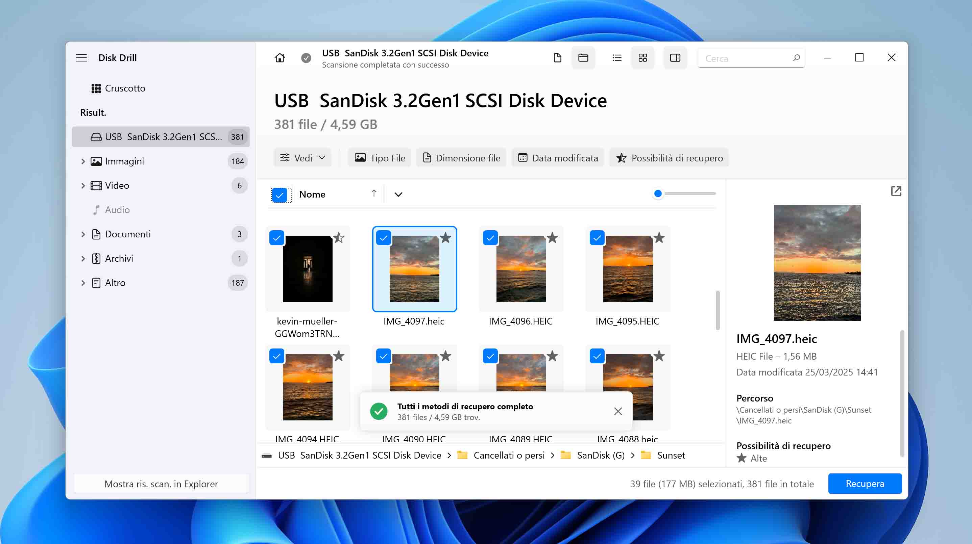Image resolution: width=972 pixels, height=544 pixels.
Task: Toggle the select-all checkbox by Nome
Action: [x=279, y=195]
